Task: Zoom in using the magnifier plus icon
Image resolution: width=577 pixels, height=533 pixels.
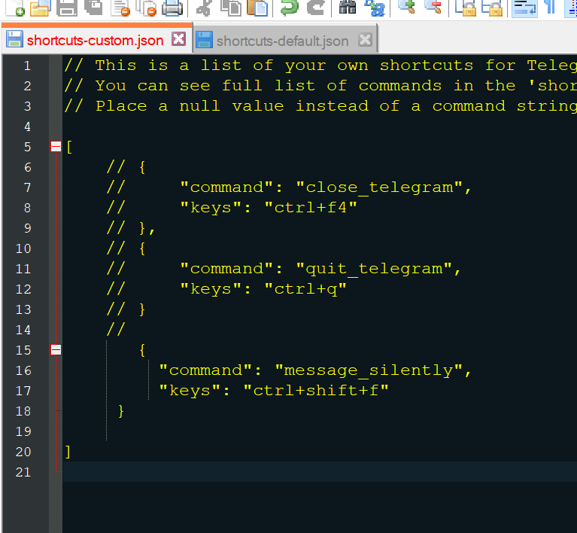Action: tap(407, 7)
